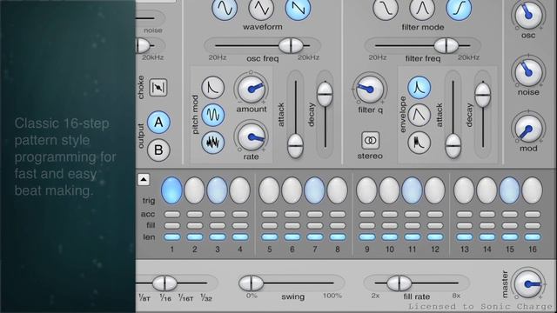Choose the low-pass filter mode
This screenshot has width=557, height=313.
click(x=386, y=8)
